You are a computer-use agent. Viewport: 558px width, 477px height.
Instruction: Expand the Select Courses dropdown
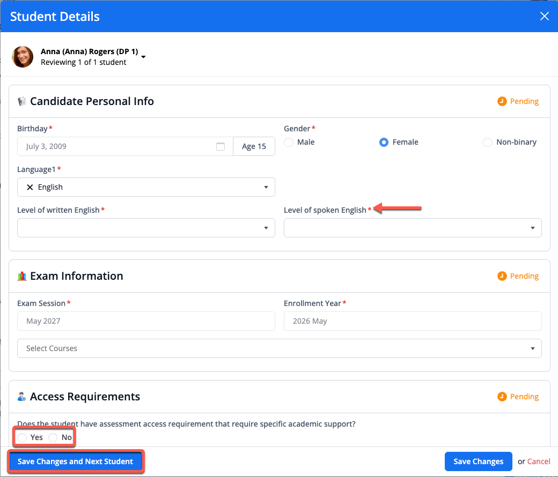point(279,348)
